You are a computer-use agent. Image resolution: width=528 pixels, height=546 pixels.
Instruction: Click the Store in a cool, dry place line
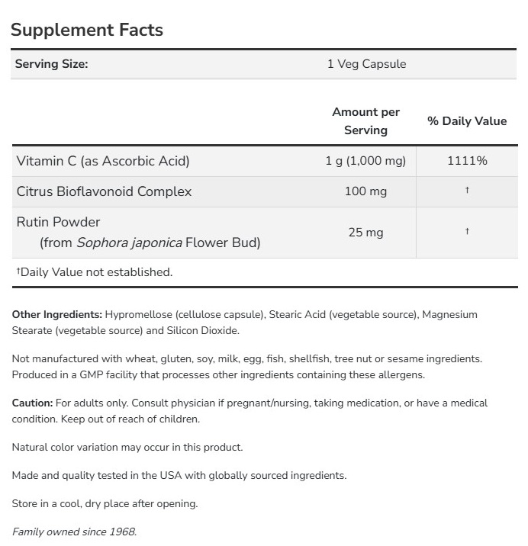click(x=105, y=504)
